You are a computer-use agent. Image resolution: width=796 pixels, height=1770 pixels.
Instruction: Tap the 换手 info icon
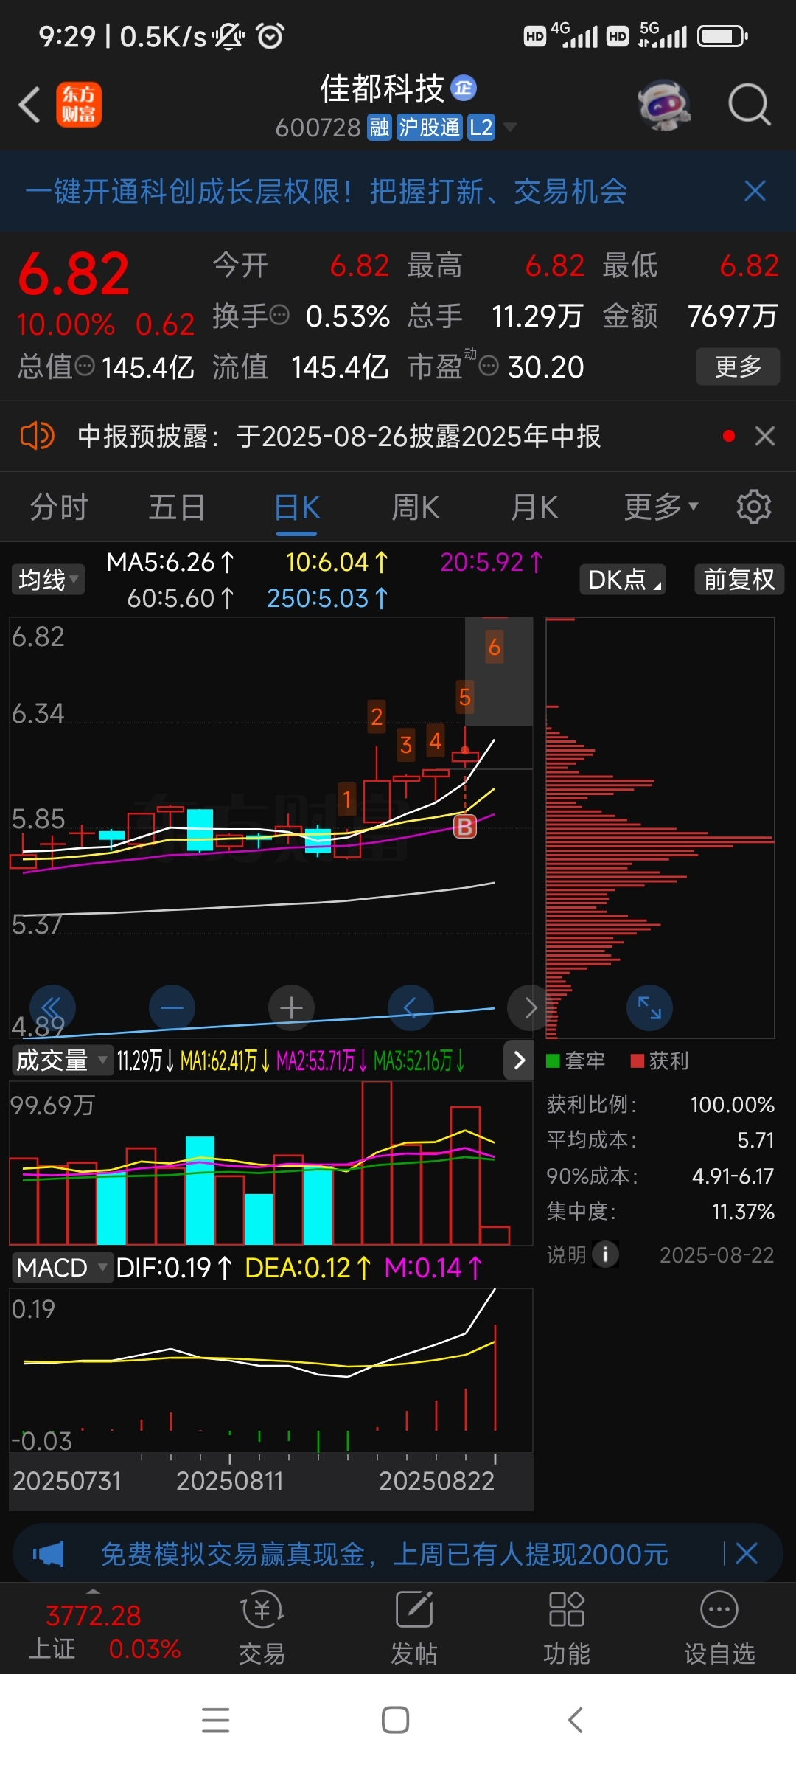[x=279, y=316]
